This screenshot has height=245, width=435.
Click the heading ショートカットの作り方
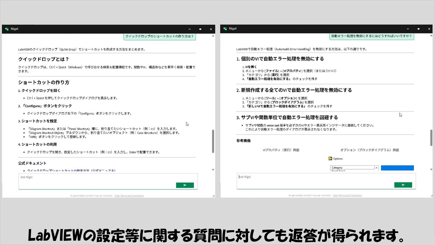coord(44,82)
